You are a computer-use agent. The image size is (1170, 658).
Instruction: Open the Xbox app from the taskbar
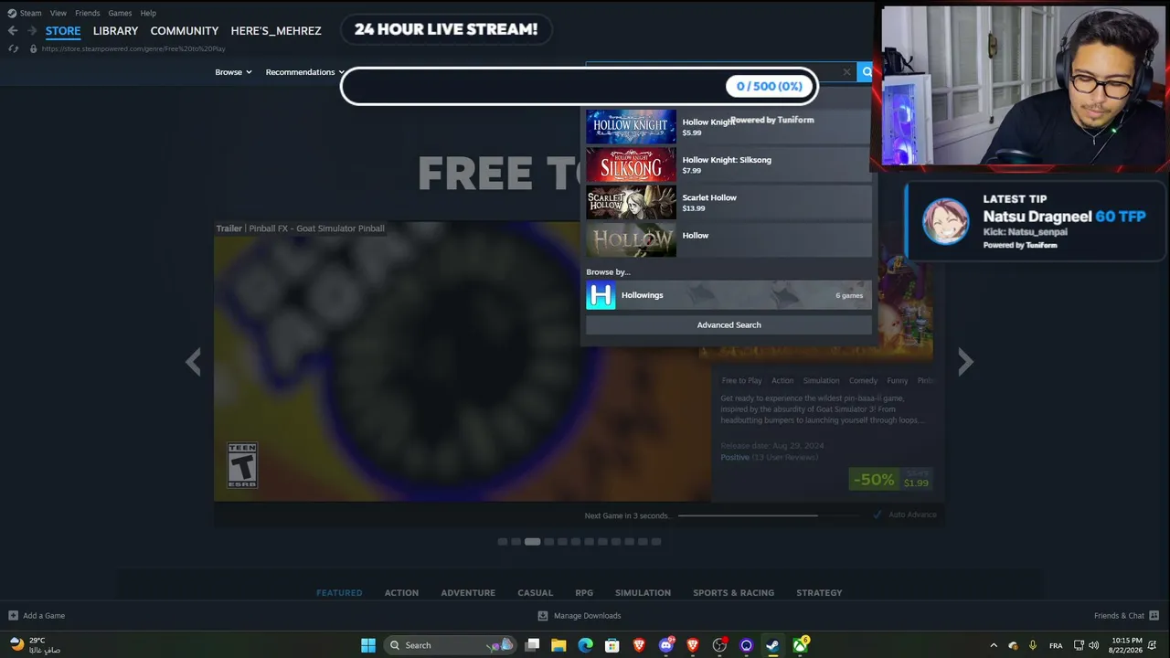point(800,645)
